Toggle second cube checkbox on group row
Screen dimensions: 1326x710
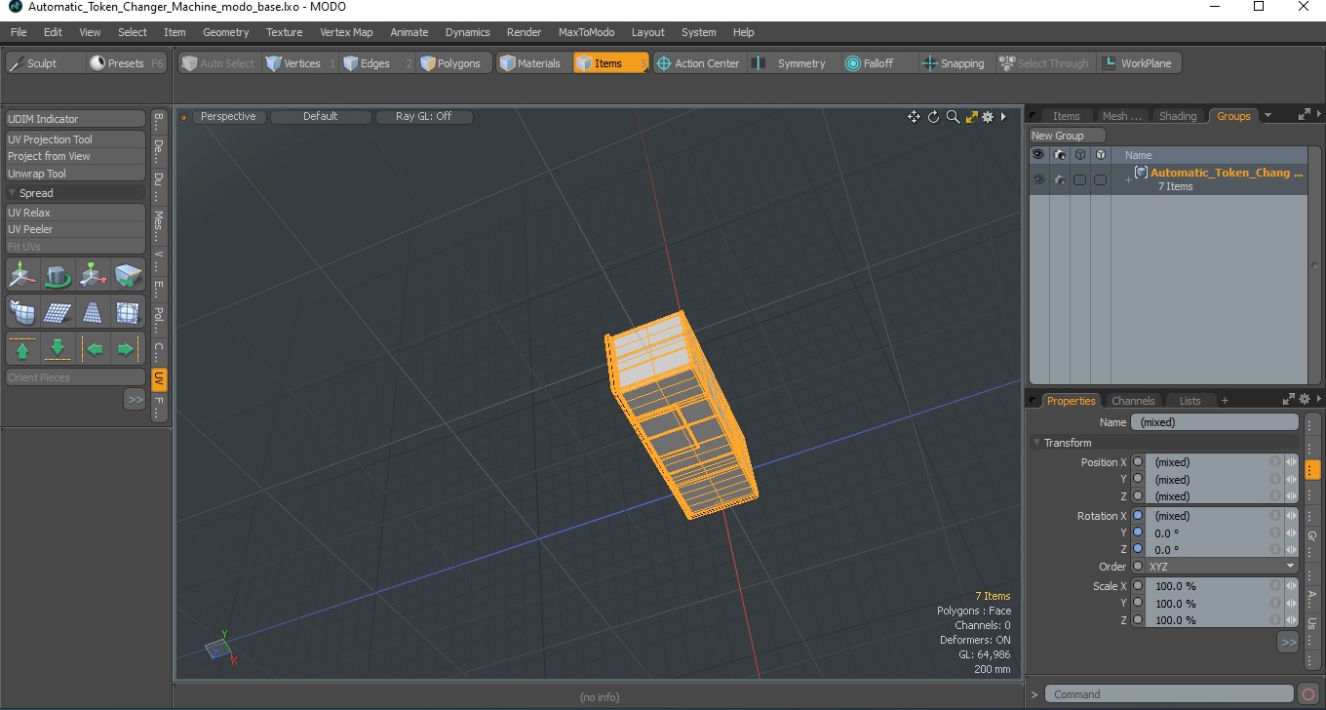point(1100,179)
